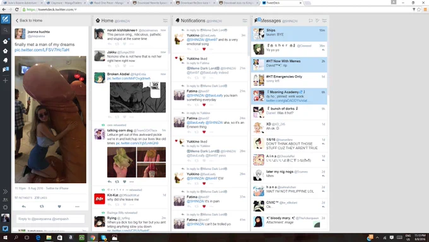Open the bunch of dorks conversation

click(289, 112)
